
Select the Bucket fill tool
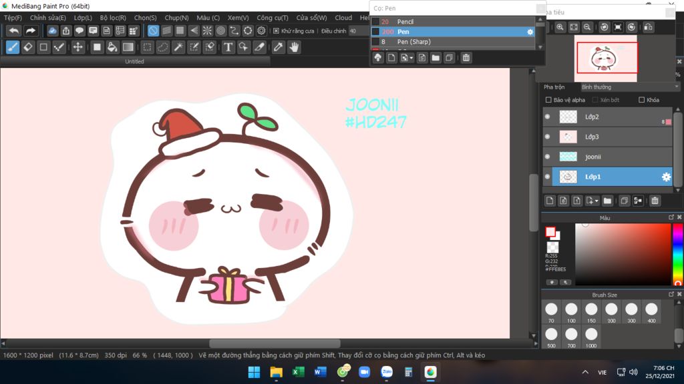[112, 47]
